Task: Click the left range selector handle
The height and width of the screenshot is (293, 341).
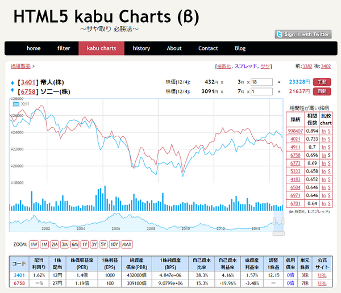Action: 275,221
